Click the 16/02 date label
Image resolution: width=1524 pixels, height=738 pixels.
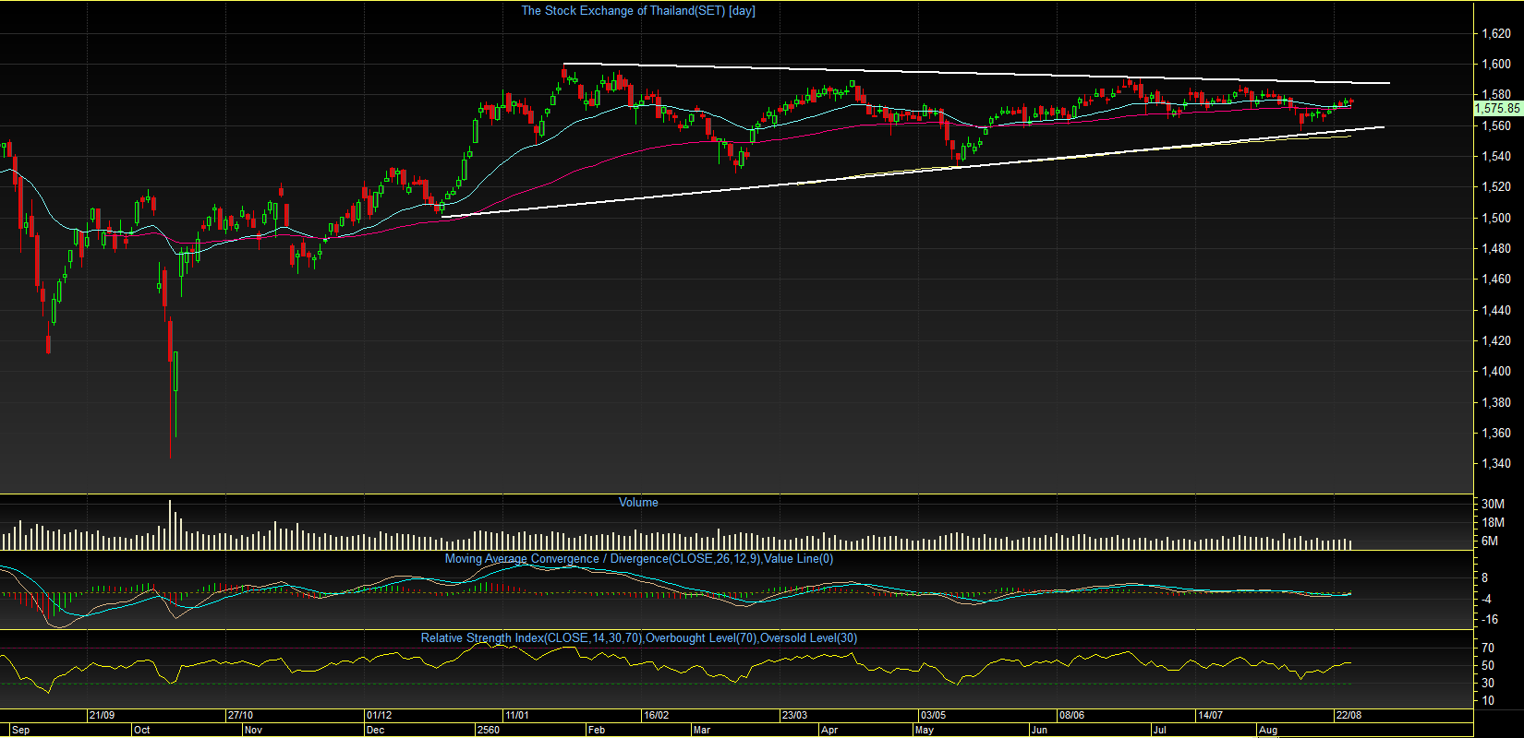point(656,716)
